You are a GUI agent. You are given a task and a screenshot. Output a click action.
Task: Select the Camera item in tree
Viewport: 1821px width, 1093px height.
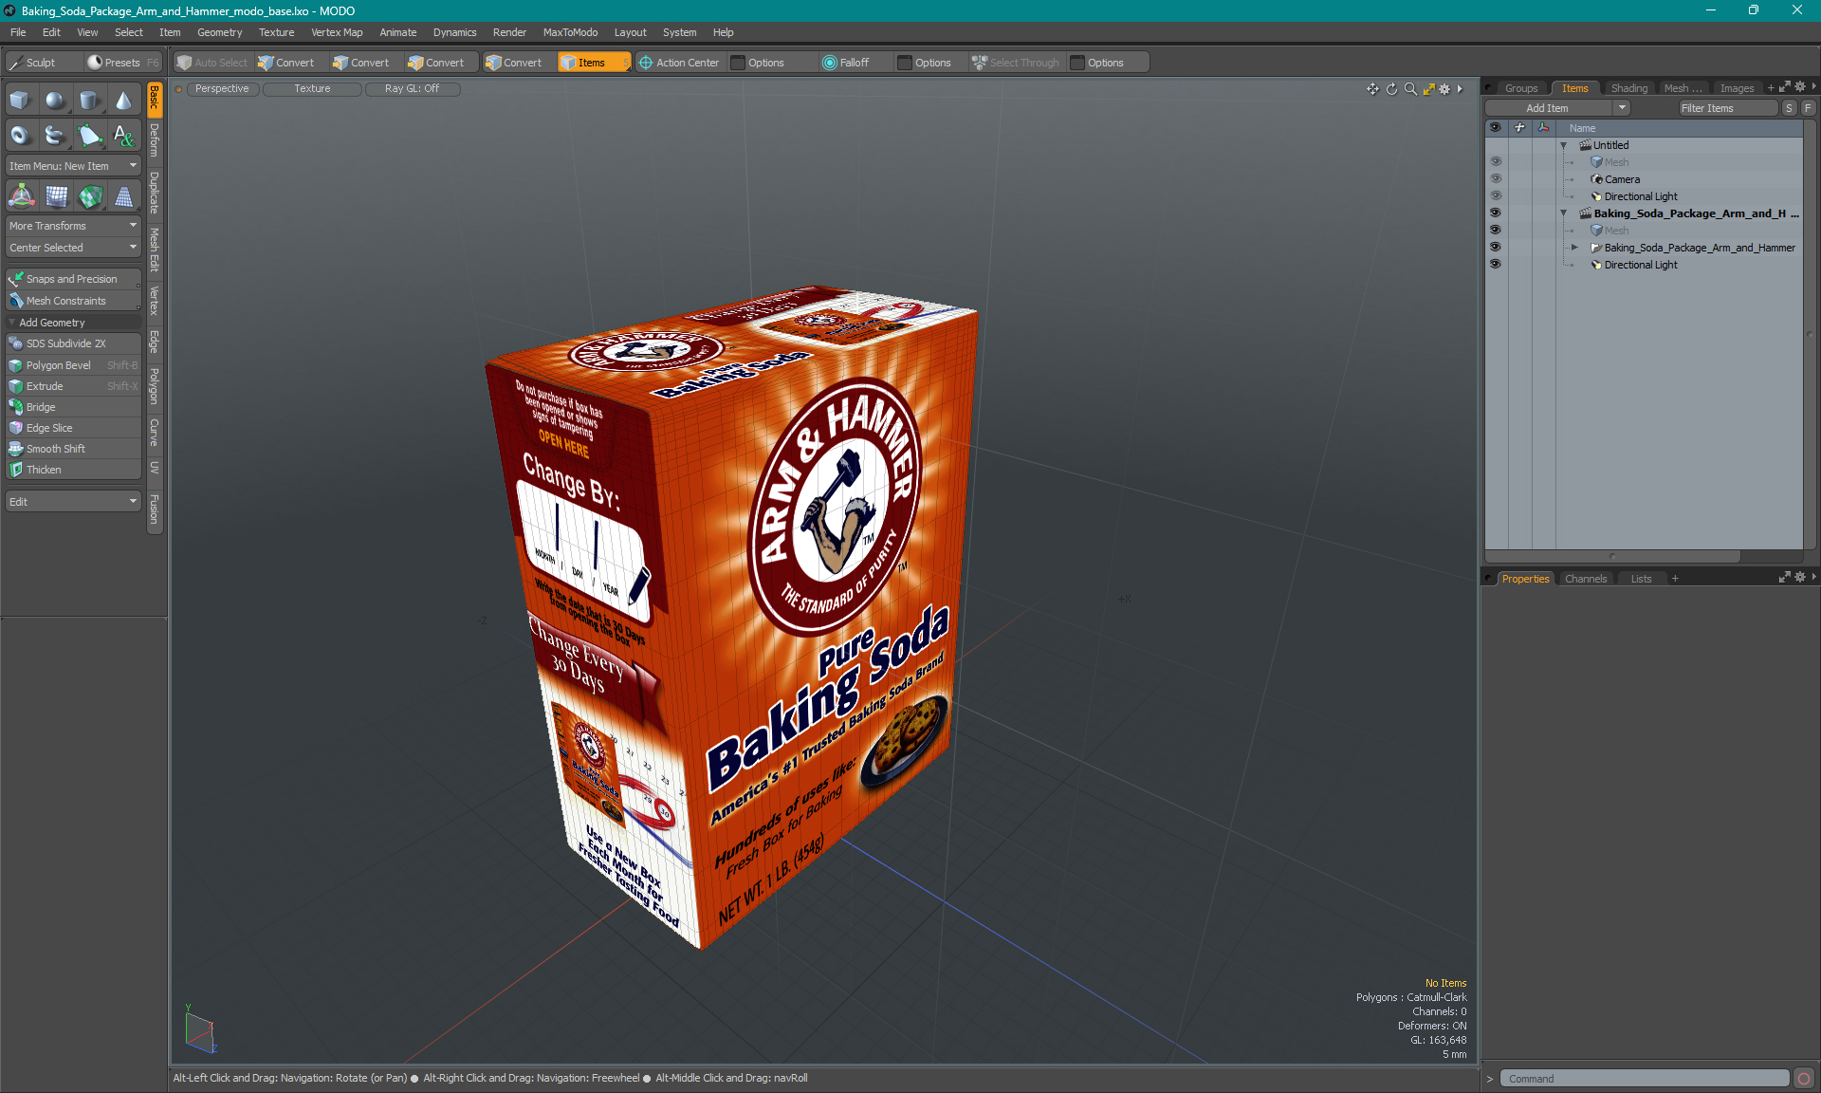[1622, 179]
